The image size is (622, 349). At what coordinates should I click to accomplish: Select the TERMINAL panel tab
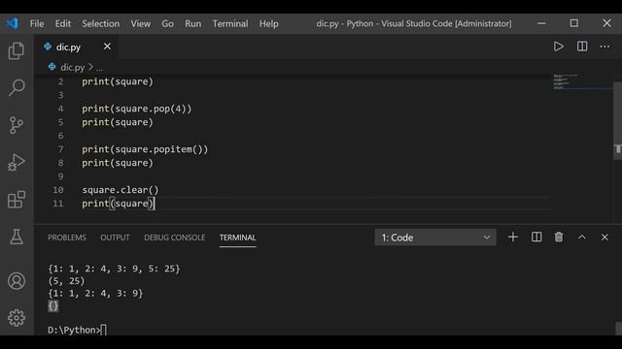(x=237, y=238)
